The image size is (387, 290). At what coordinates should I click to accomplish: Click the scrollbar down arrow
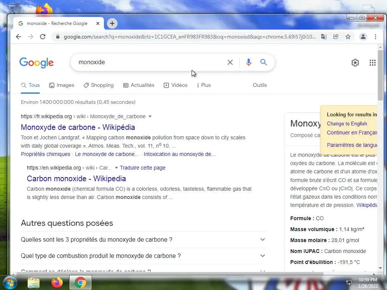(380, 268)
